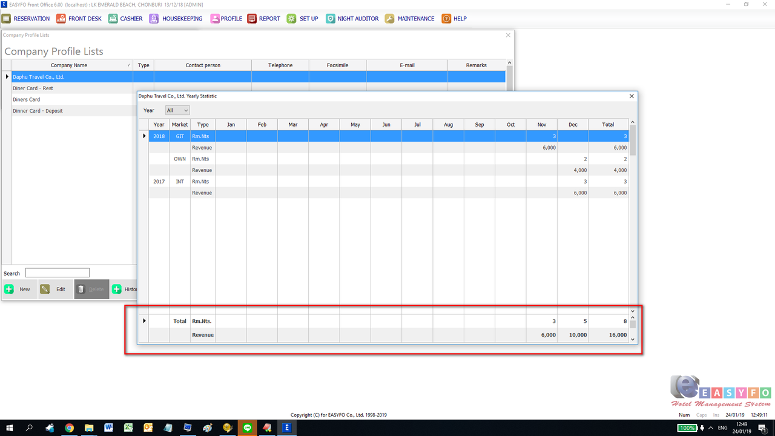Click the ENG language indicator

pos(722,428)
